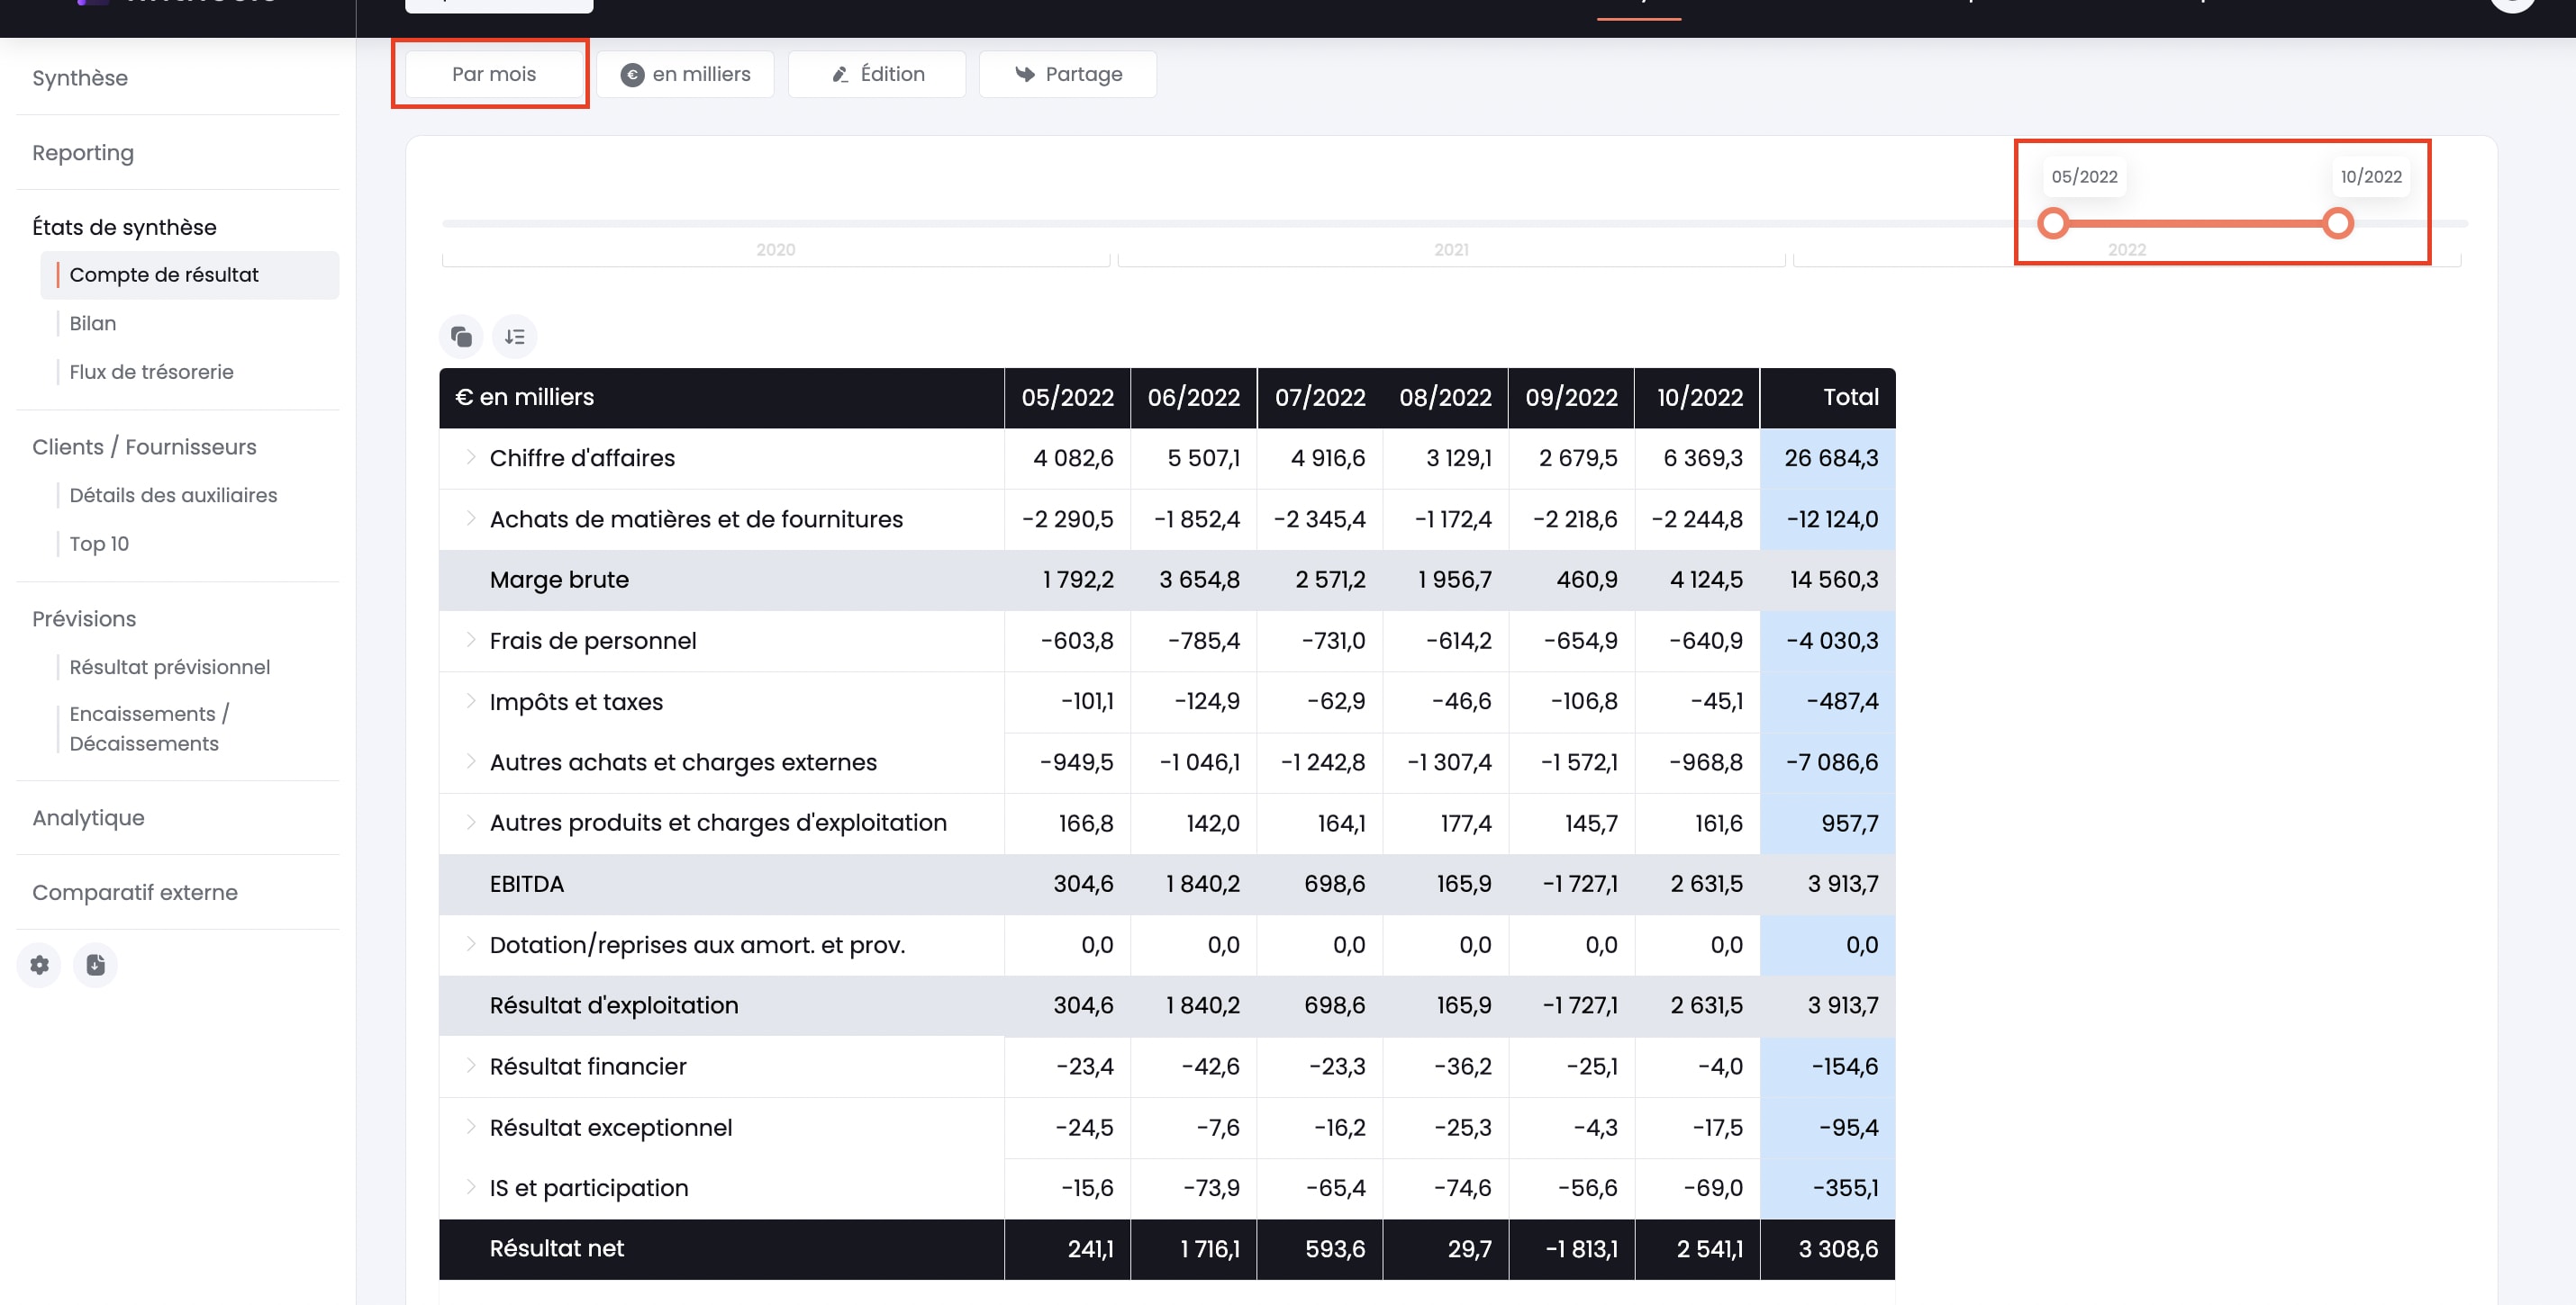2576x1305 pixels.
Task: Click the document export icon in sidebar
Action: click(x=95, y=966)
